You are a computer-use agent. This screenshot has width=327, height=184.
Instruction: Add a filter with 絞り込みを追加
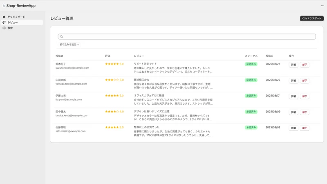(69, 45)
